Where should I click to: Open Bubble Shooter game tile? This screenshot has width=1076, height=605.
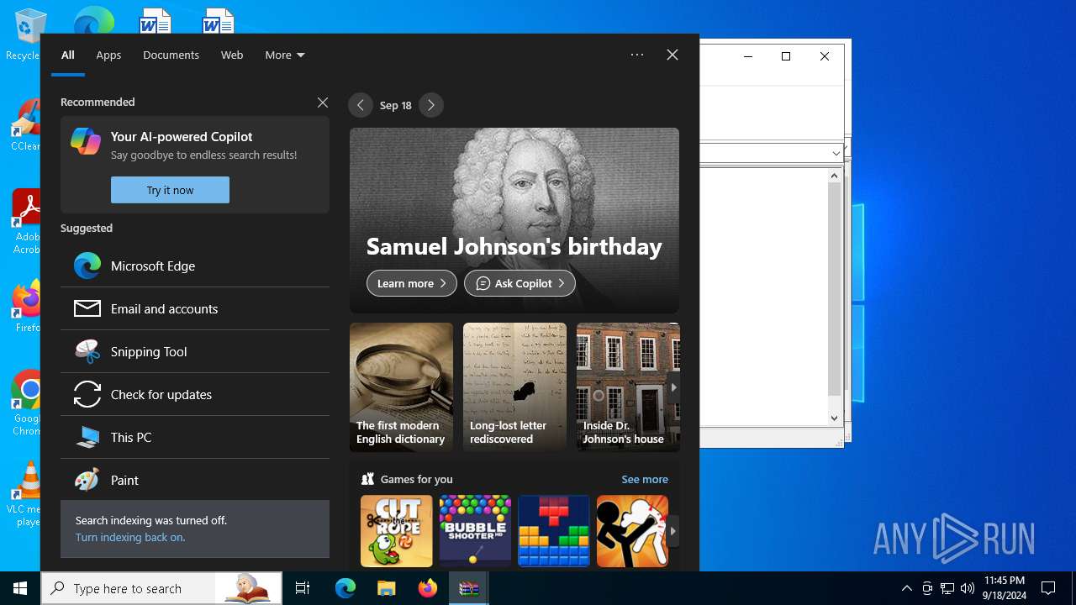pos(475,531)
